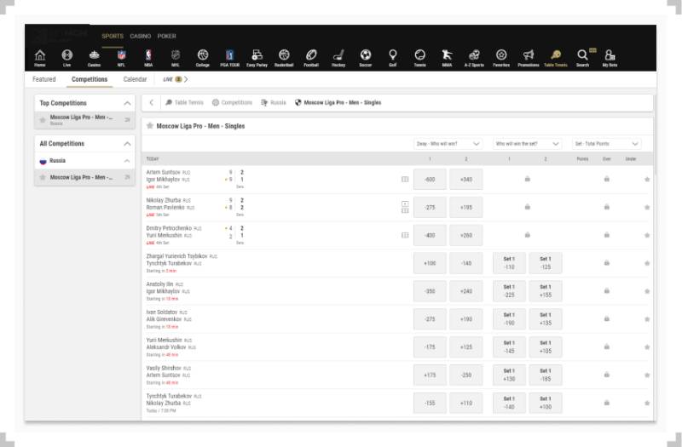Open the 'Set - Total Points' dropdown
Viewport: 682px width, 447px height.
(x=606, y=144)
